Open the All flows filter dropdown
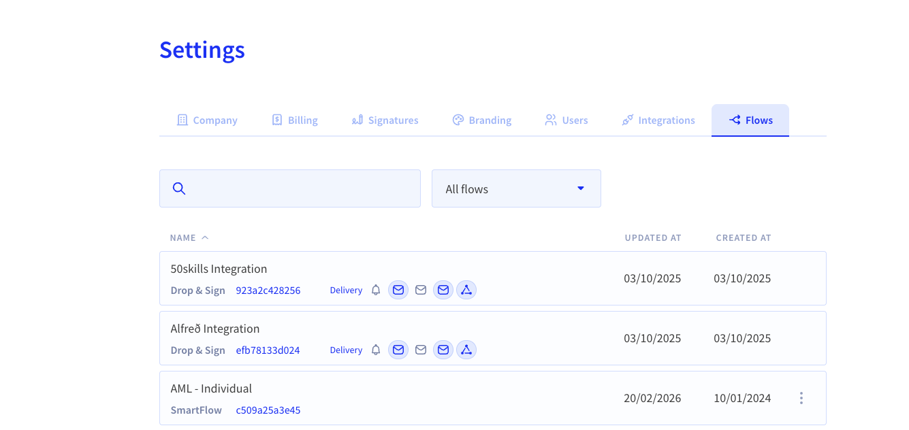 [516, 188]
